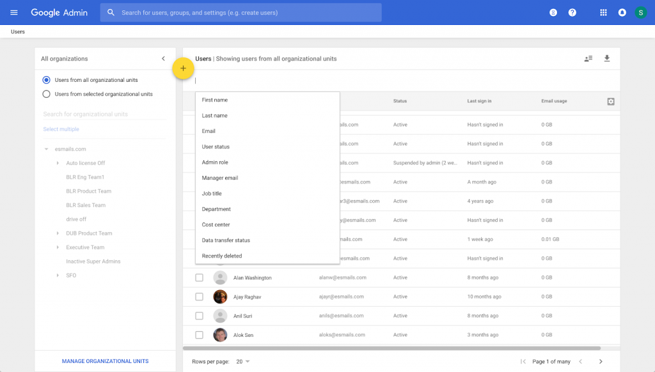
Task: Open the Google apps grid
Action: click(x=603, y=13)
